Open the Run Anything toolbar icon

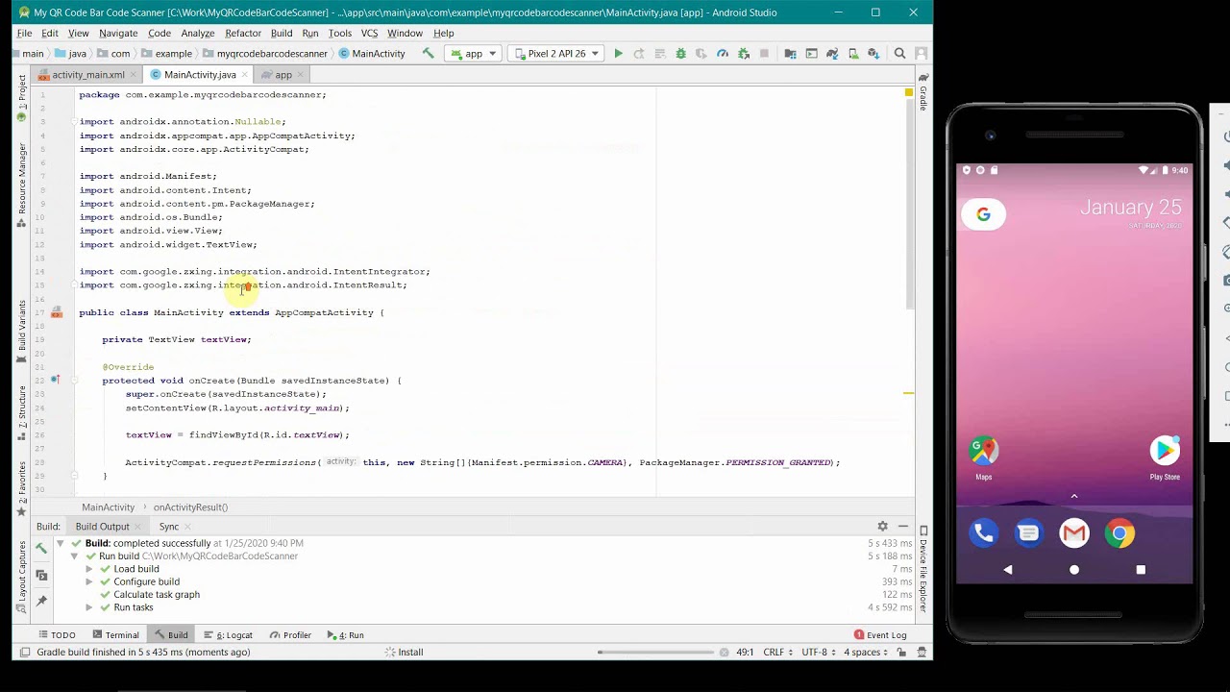pos(811,54)
